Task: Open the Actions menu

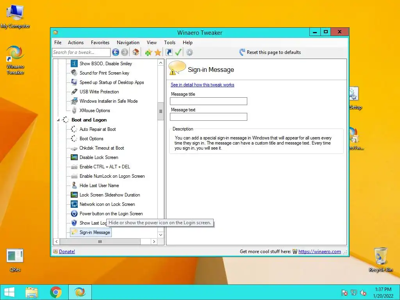Action: click(76, 43)
